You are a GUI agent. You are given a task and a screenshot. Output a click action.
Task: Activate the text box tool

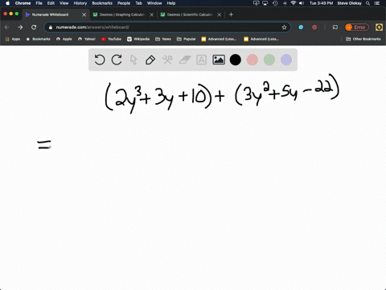(201, 60)
